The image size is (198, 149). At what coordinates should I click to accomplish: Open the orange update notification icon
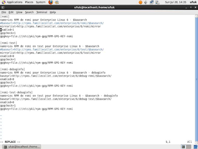140,2
